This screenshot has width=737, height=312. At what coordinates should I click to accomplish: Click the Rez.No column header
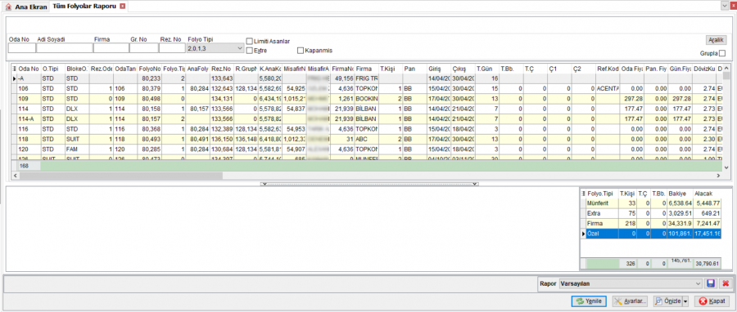click(222, 69)
